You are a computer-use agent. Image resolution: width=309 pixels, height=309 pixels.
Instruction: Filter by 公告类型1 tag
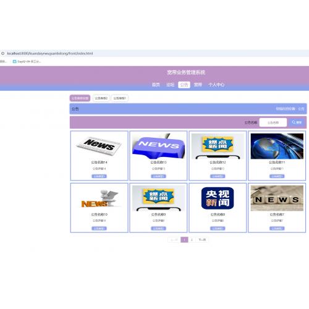click(120, 98)
